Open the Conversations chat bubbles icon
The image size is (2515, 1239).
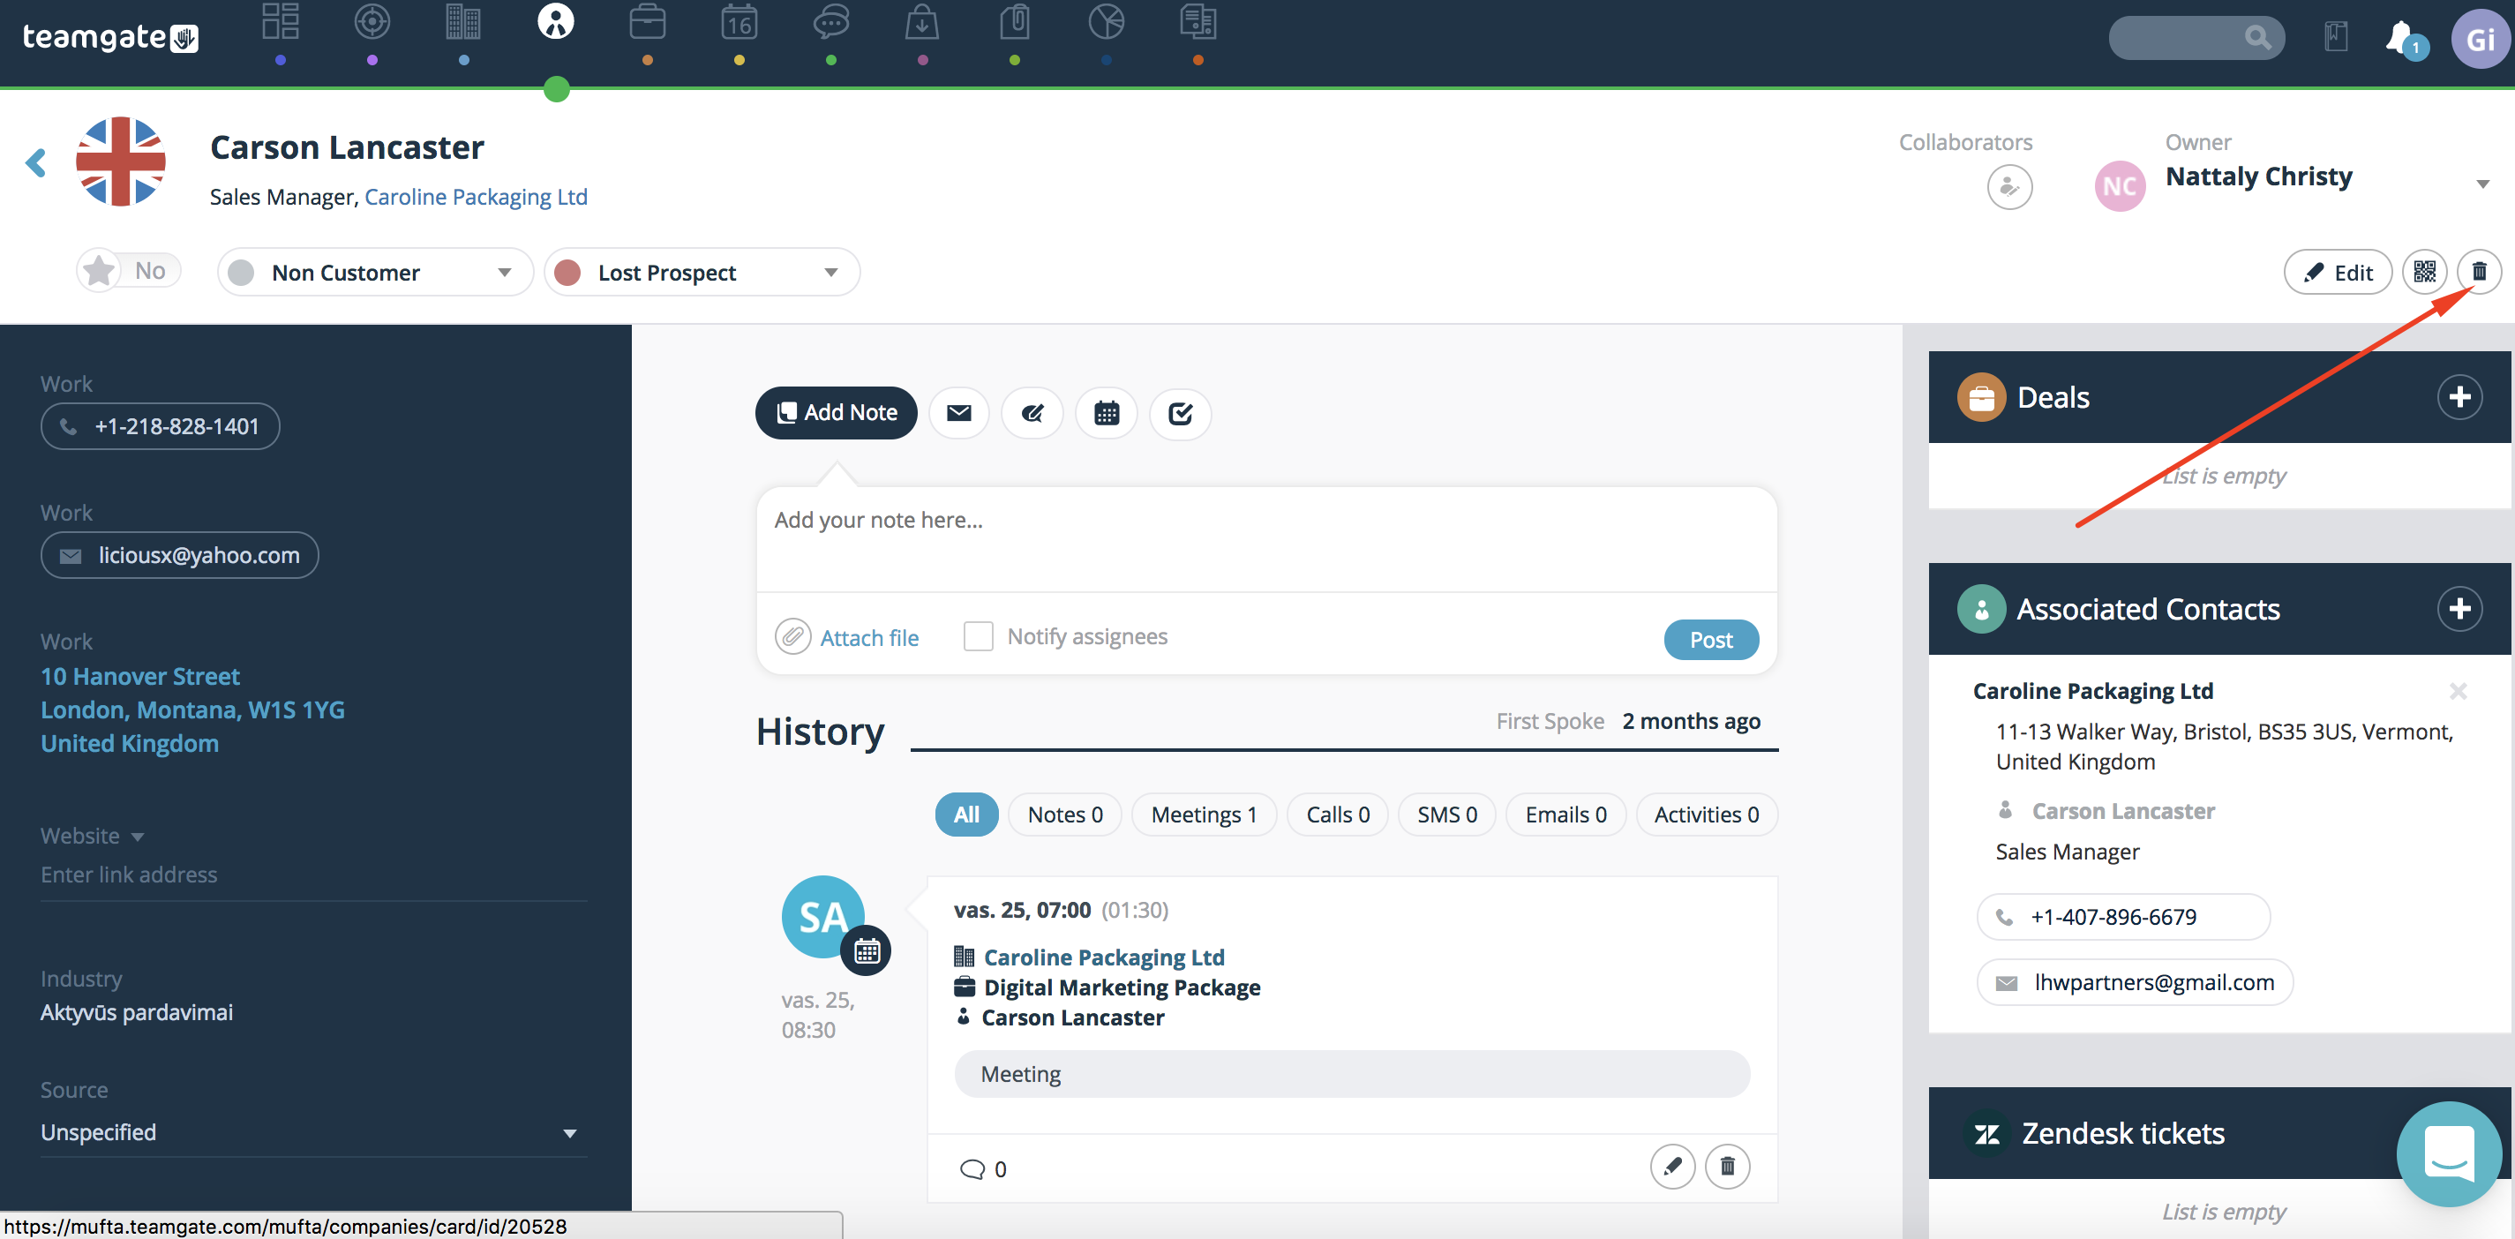click(831, 21)
